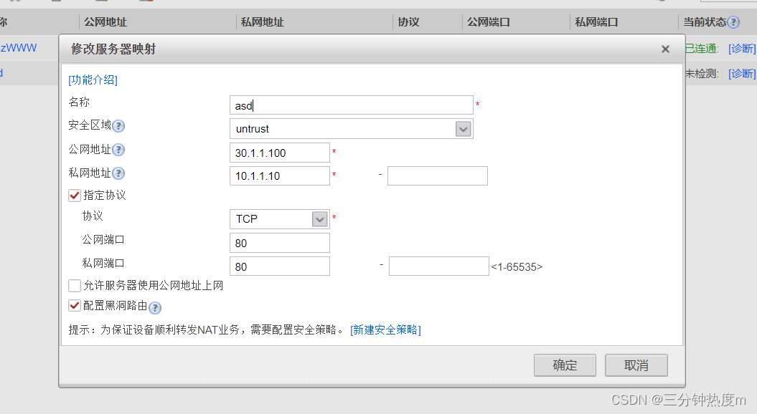Click the empty 私网地址 range end field
Screen dimensions: 757x414
(438, 176)
